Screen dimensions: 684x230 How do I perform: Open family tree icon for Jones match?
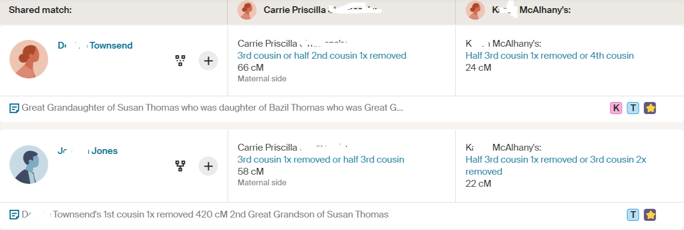[x=180, y=166]
